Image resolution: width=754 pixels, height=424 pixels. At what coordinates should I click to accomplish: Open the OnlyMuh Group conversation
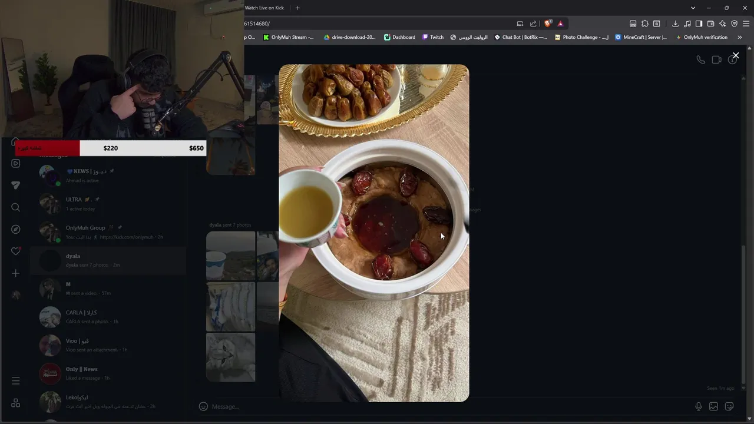point(109,232)
